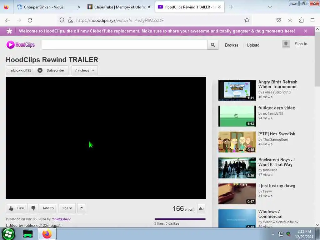Close the CleberTube tab

point(149,7)
